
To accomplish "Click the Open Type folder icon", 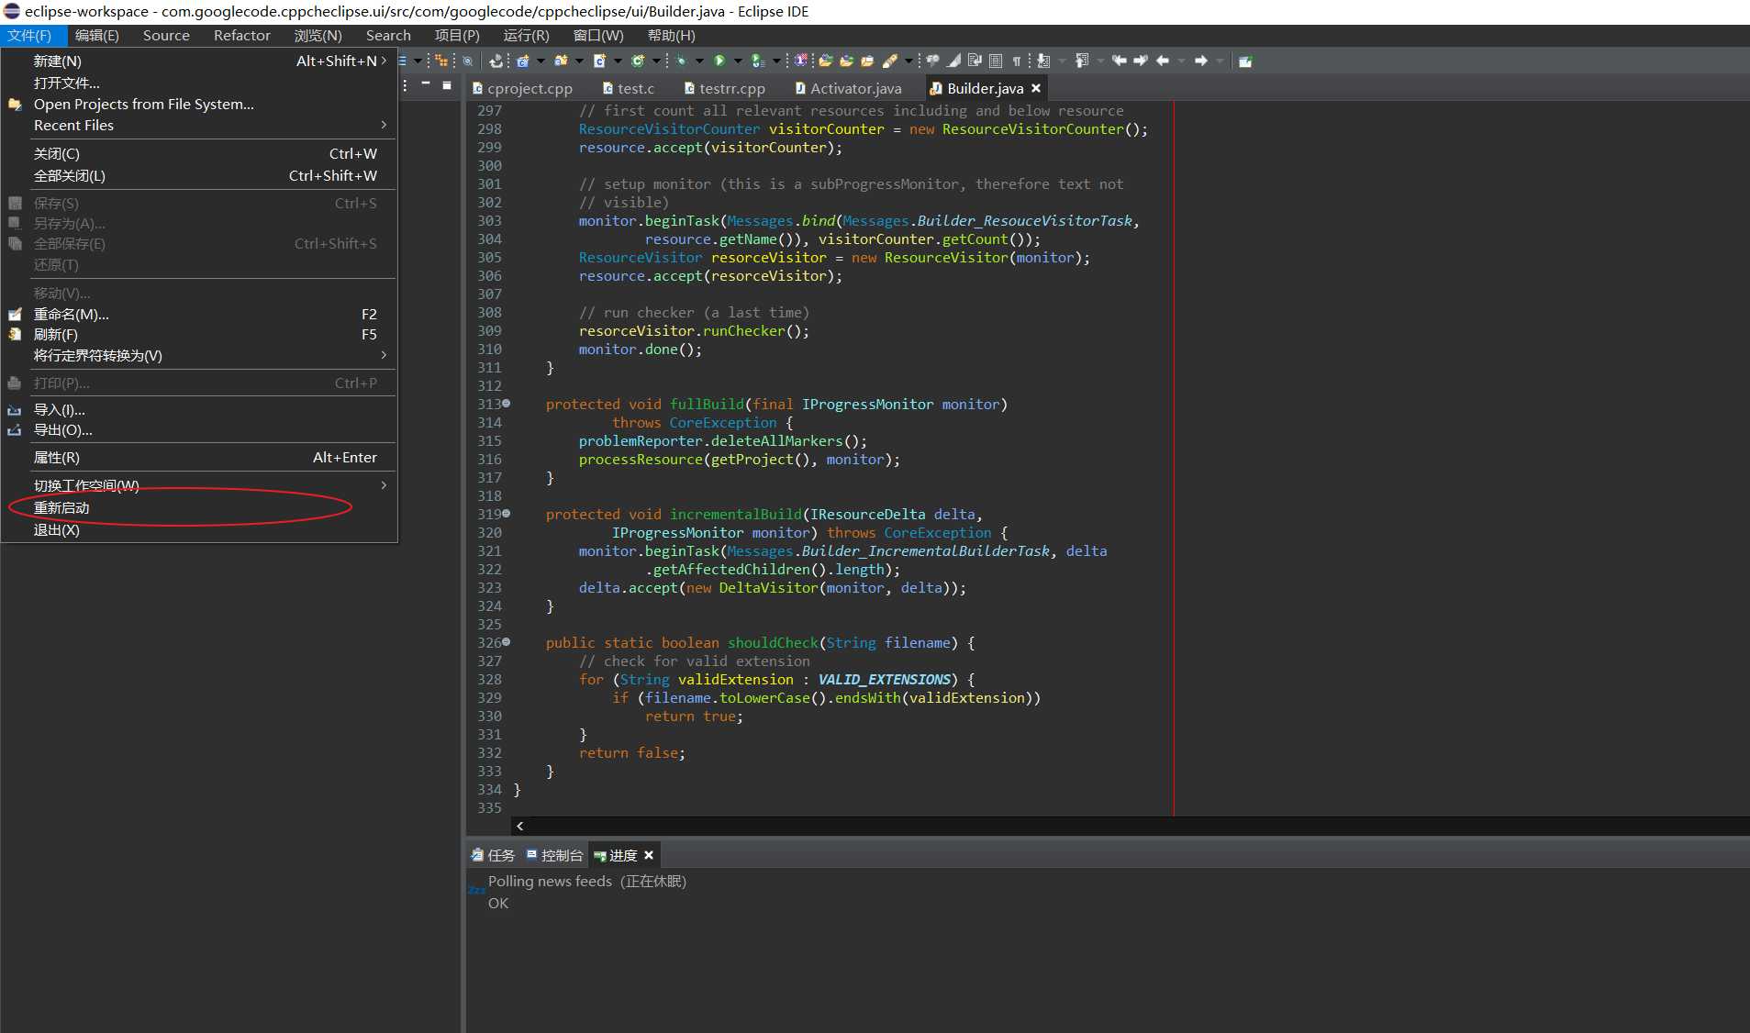I will pyautogui.click(x=824, y=61).
